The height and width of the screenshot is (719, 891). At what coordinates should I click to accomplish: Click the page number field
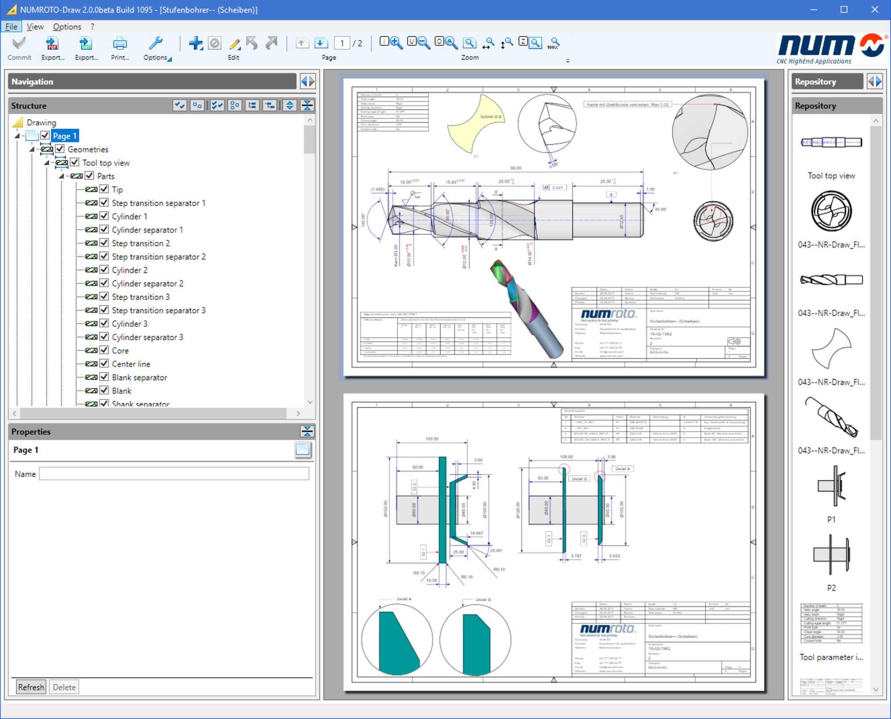(342, 43)
